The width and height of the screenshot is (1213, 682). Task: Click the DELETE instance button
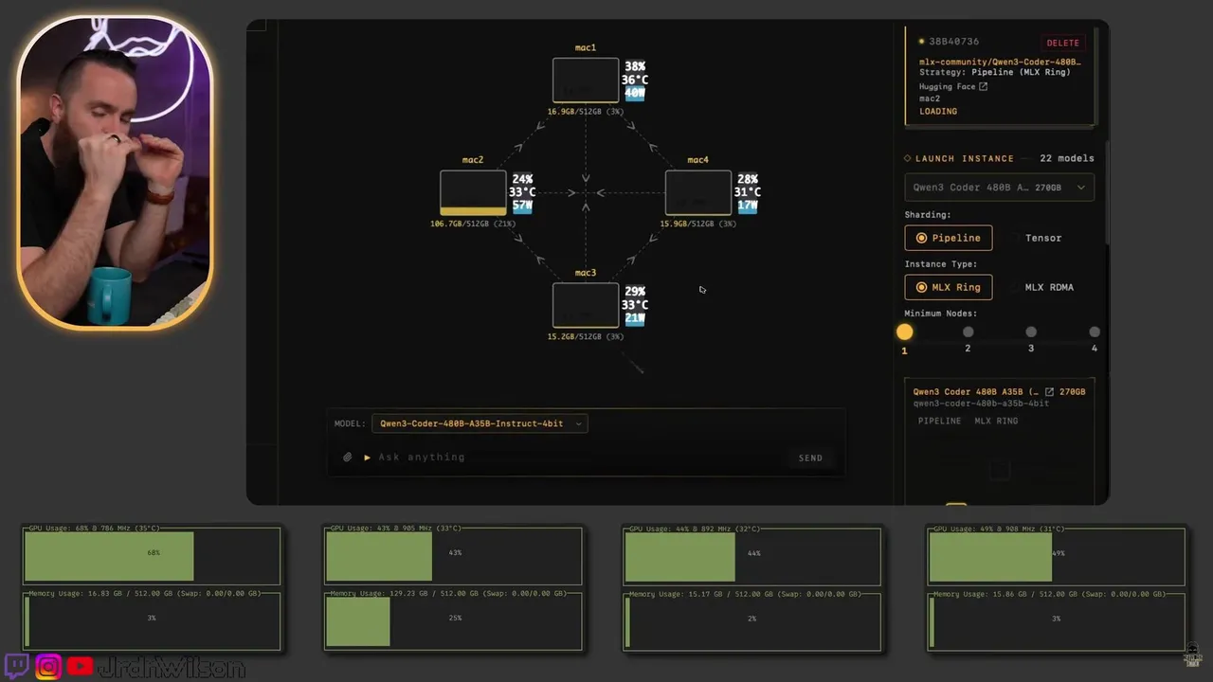tap(1062, 43)
